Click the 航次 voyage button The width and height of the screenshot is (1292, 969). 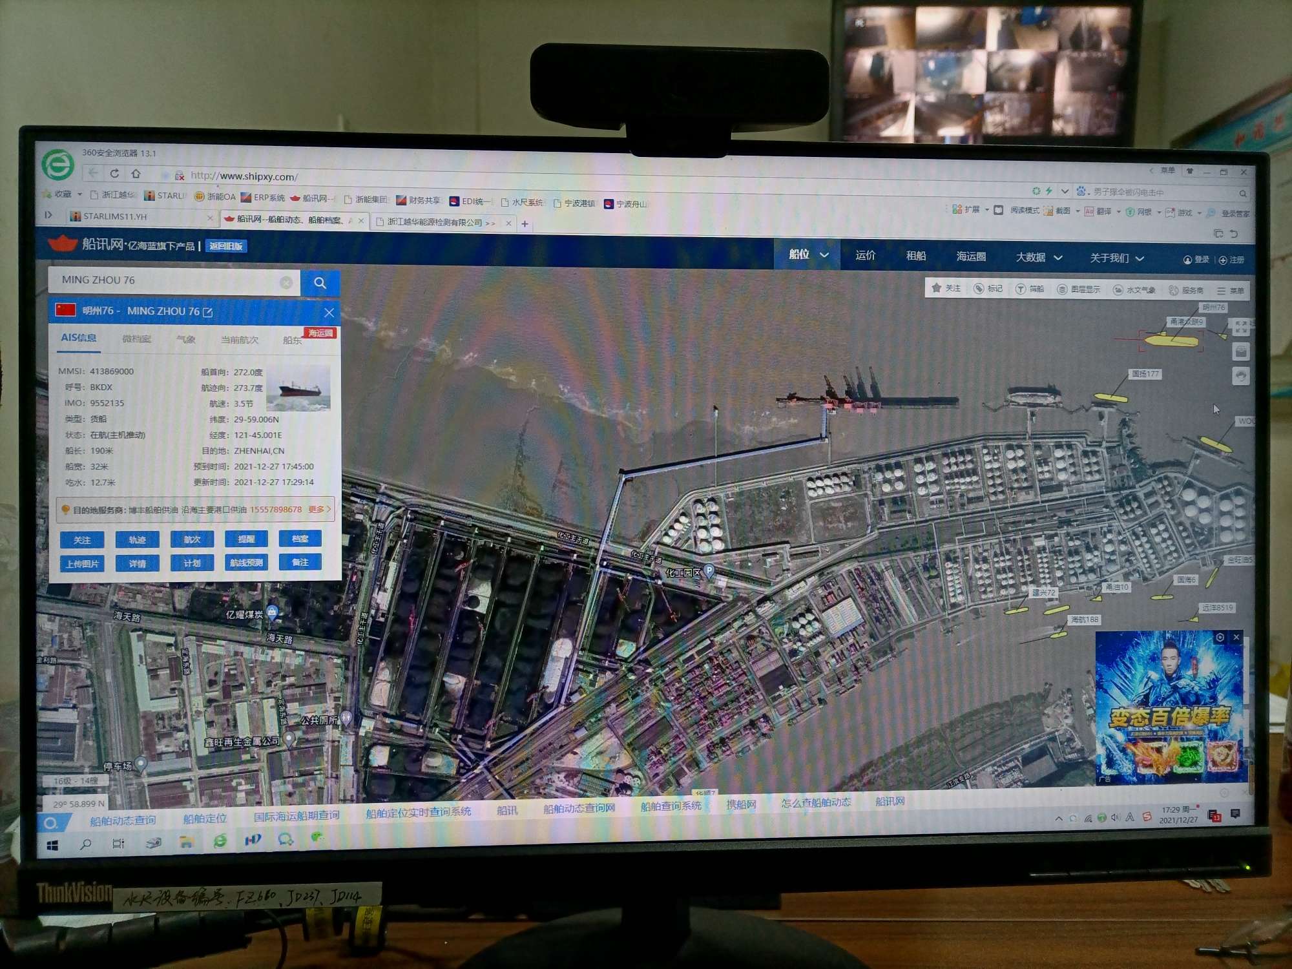click(x=192, y=539)
